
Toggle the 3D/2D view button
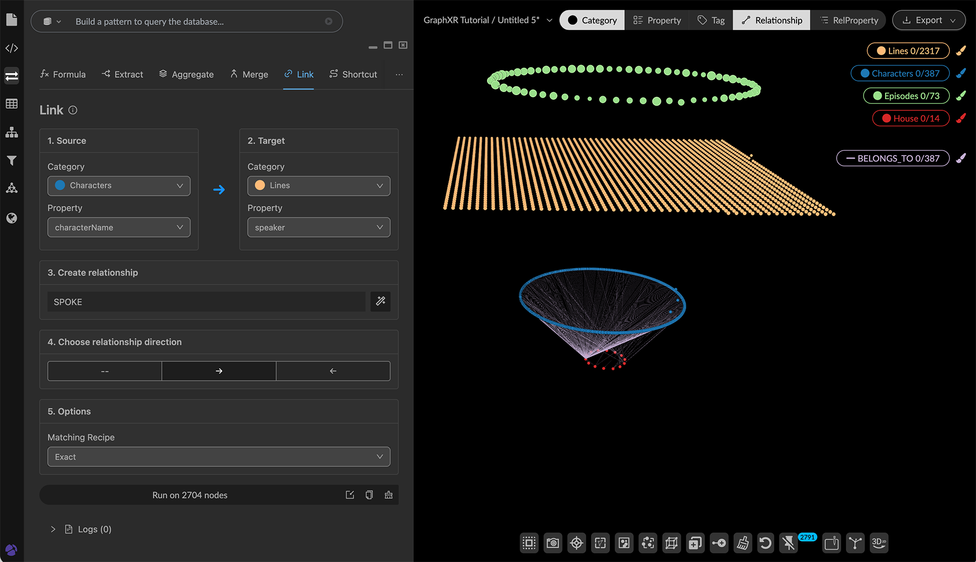point(879,543)
